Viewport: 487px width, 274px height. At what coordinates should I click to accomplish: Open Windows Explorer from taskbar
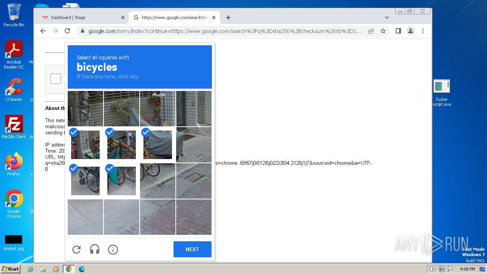click(x=43, y=269)
